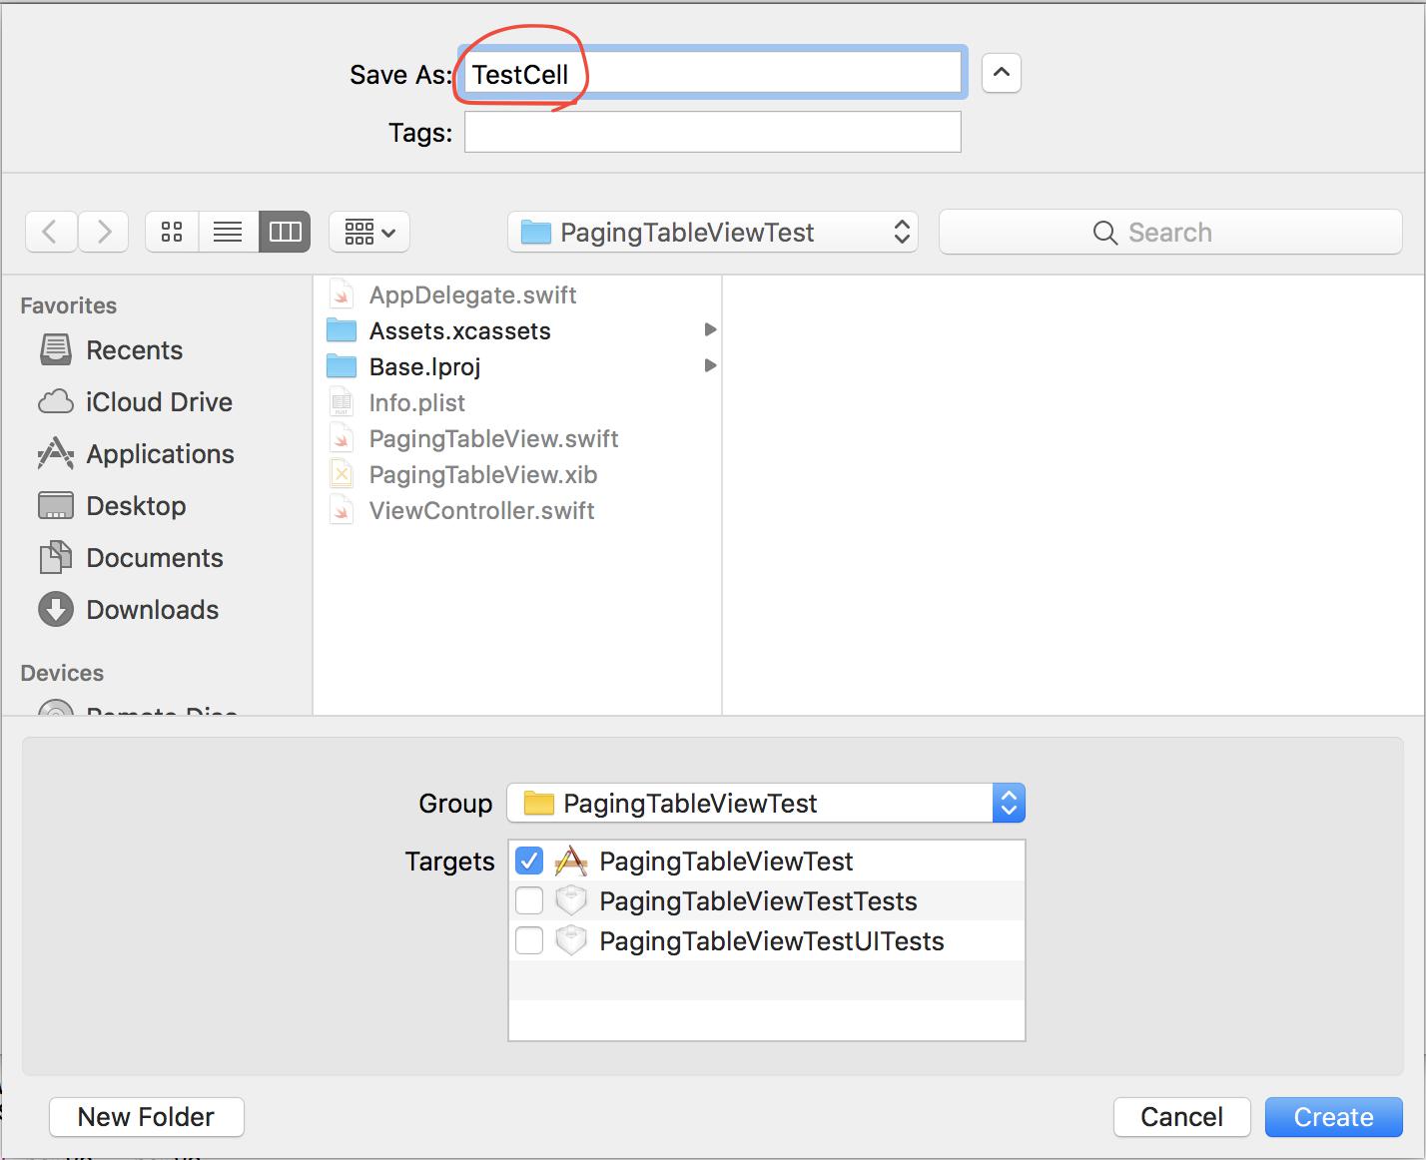The height and width of the screenshot is (1160, 1426).
Task: Open the PagingTableViewTest location popup
Action: (x=712, y=233)
